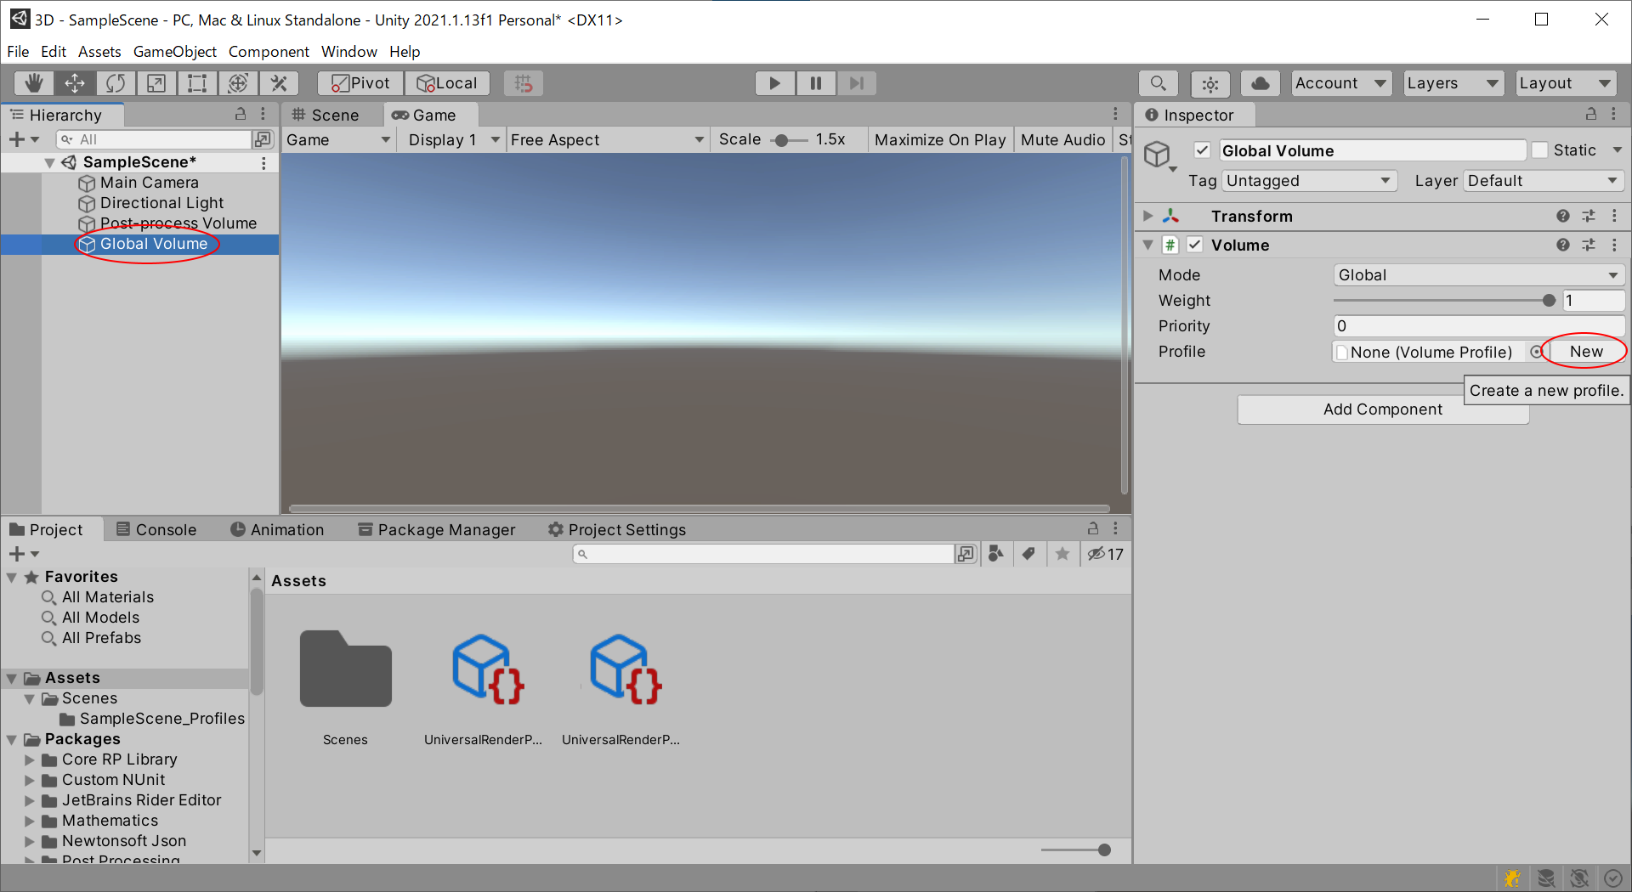The height and width of the screenshot is (892, 1632).
Task: Open the Scenes folder thumbnail
Action: [345, 669]
